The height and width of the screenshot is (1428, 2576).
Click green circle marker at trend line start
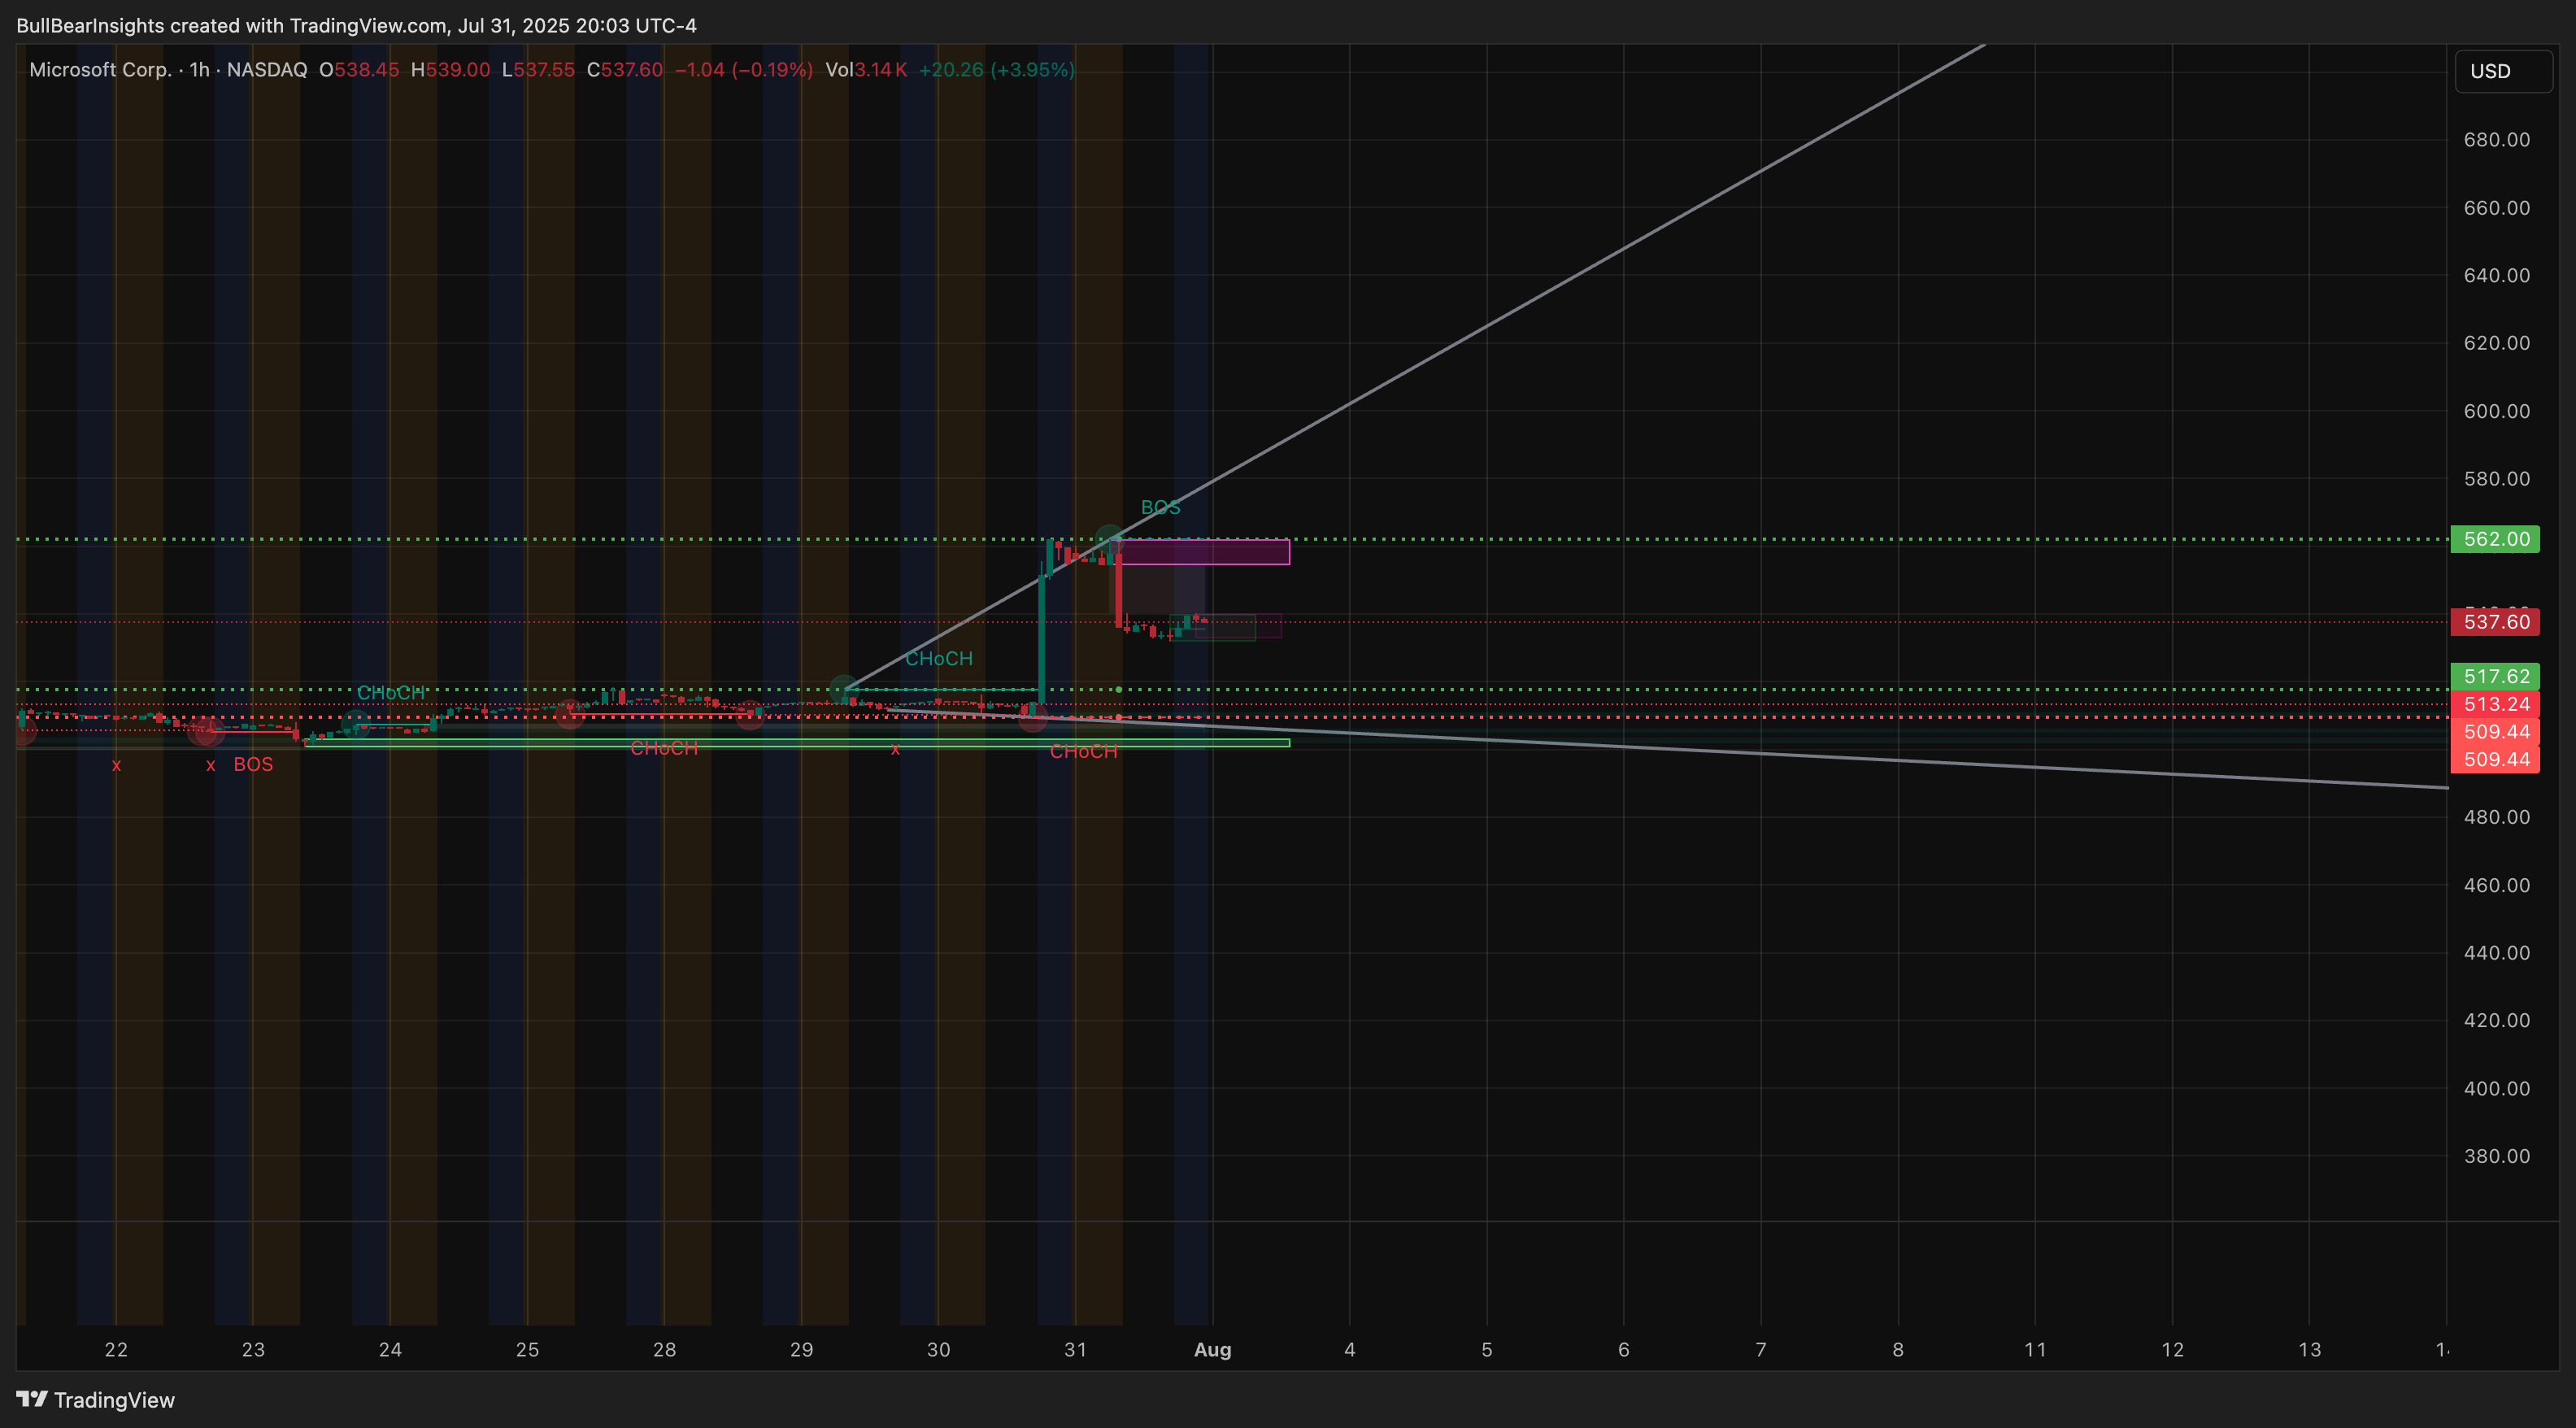point(844,689)
